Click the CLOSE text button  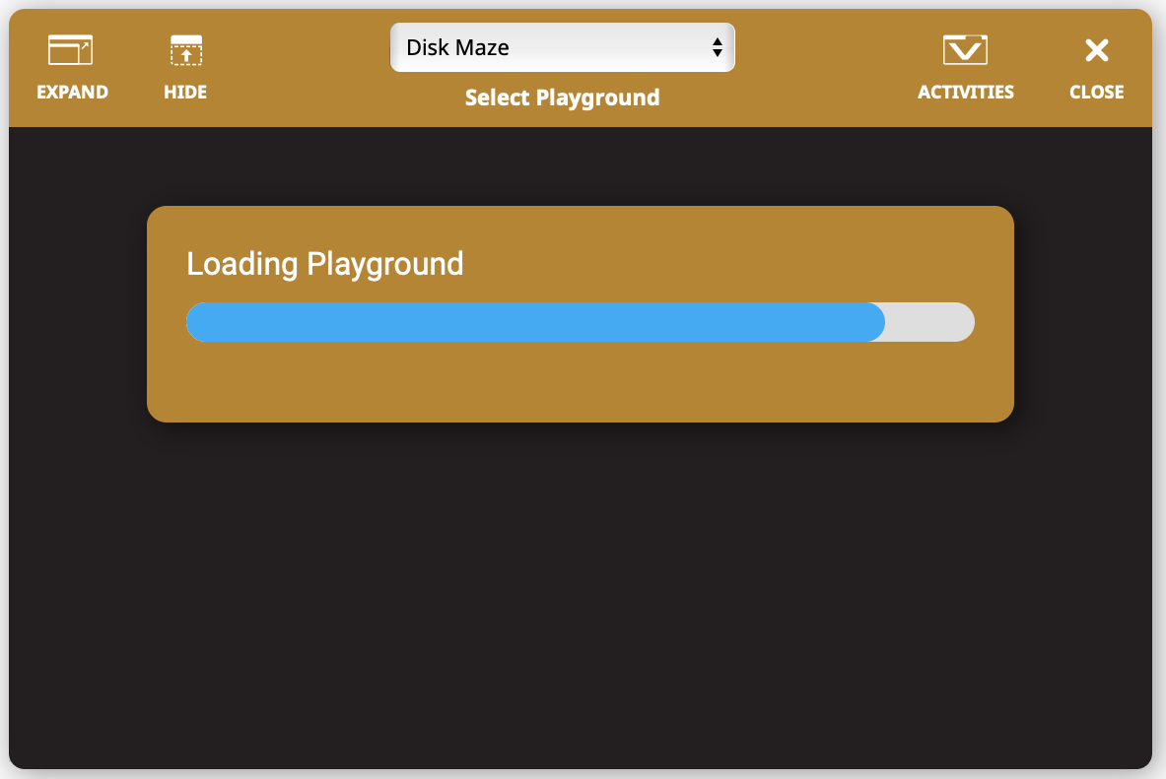pos(1096,92)
